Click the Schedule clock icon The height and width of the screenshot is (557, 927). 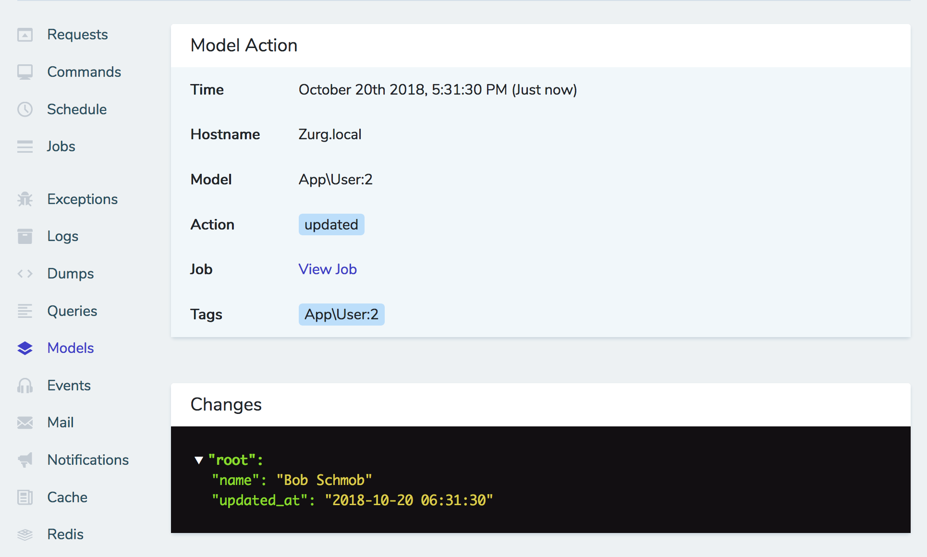coord(24,109)
